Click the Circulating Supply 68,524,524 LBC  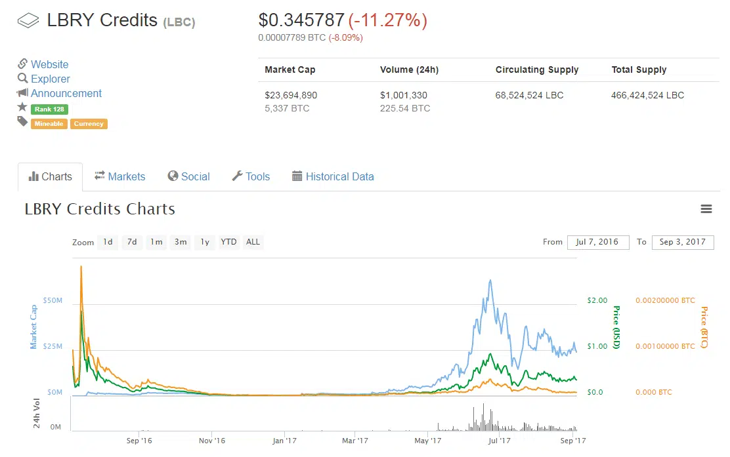coord(529,95)
